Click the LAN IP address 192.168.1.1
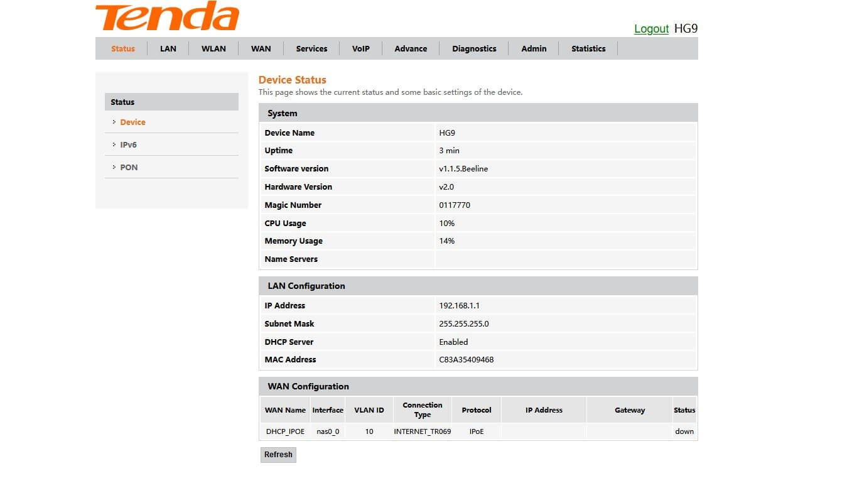 click(x=460, y=306)
